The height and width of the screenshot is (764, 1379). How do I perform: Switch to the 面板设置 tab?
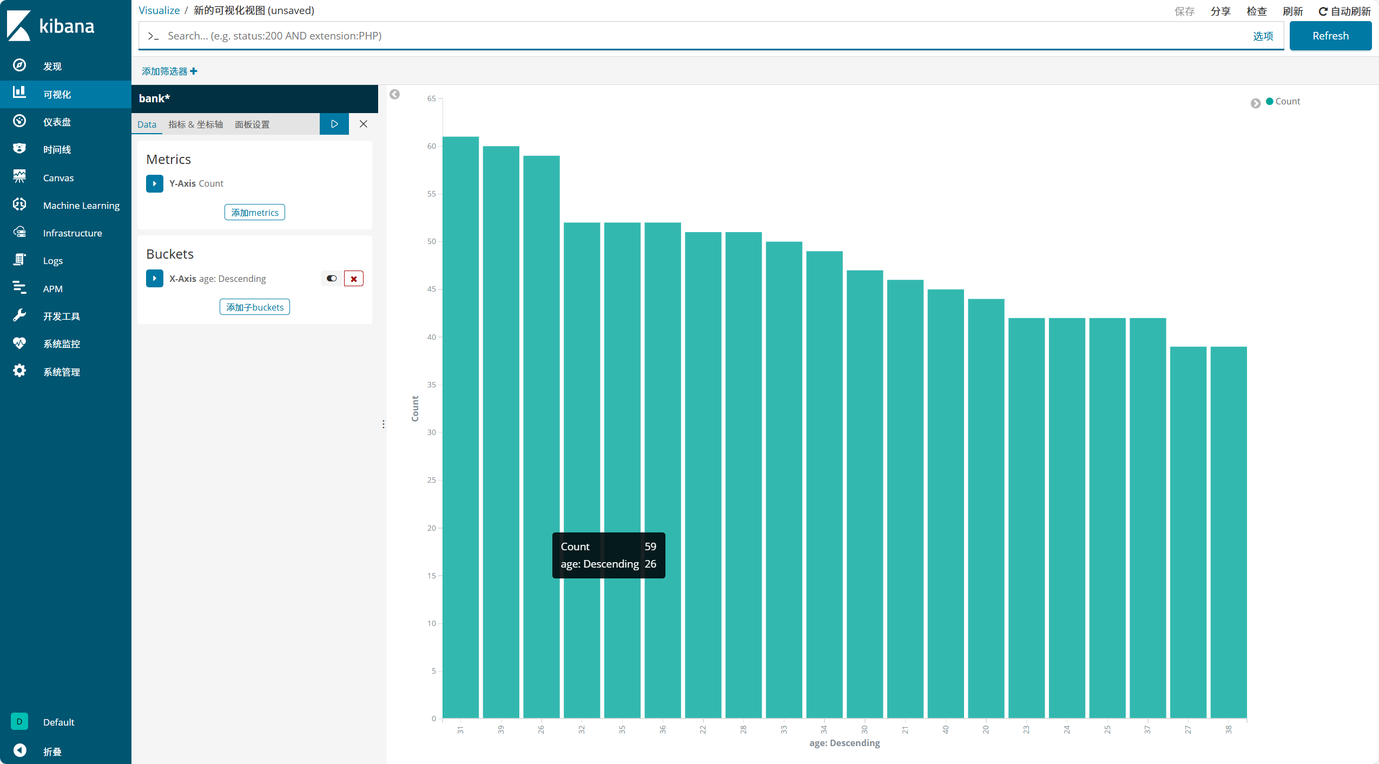tap(252, 124)
